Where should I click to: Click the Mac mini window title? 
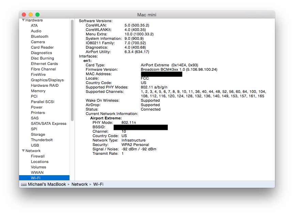[x=146, y=15]
